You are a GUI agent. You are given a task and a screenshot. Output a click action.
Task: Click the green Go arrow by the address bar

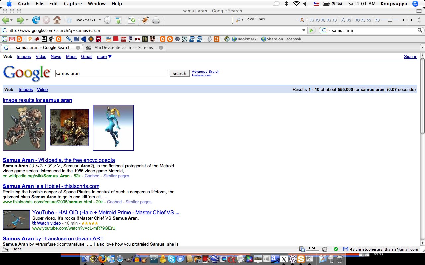[x=311, y=30]
